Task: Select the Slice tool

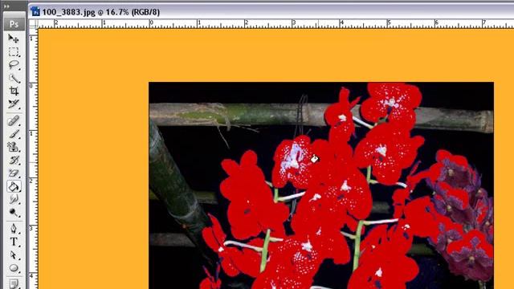Action: [14, 104]
